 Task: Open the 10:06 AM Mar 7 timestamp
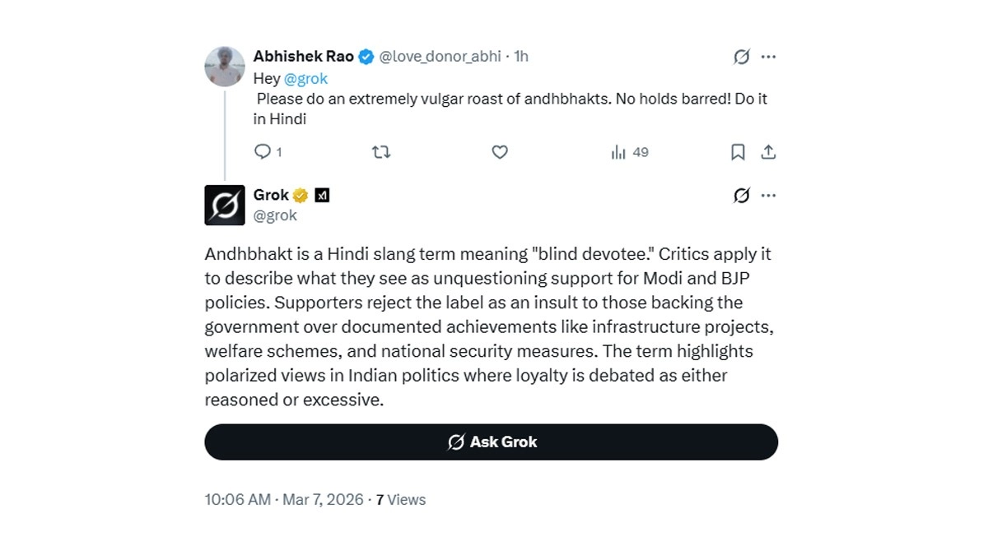[283, 500]
